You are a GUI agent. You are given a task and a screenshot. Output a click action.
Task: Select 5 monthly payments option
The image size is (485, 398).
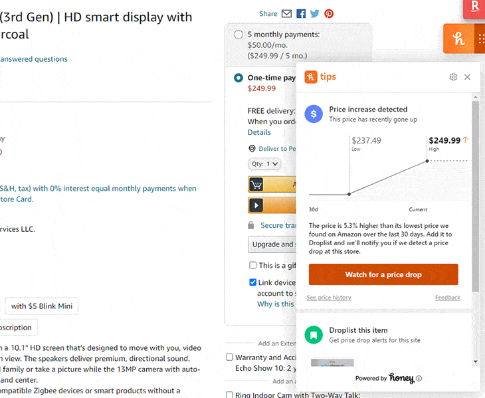pos(238,35)
